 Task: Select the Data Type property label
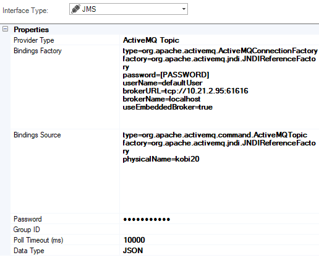29,251
